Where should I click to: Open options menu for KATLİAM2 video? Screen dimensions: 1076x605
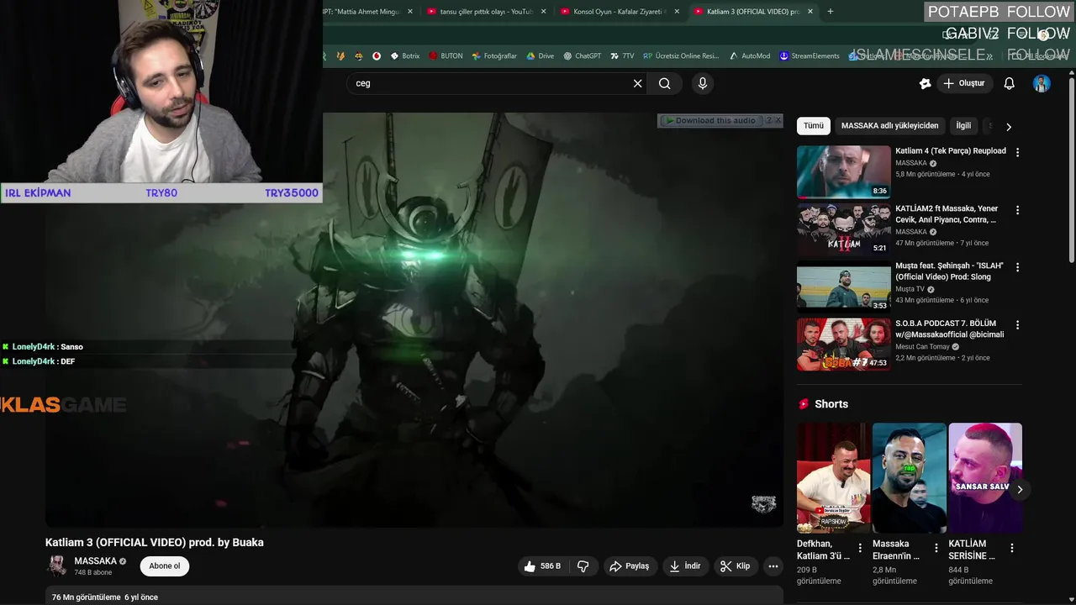click(x=1017, y=210)
